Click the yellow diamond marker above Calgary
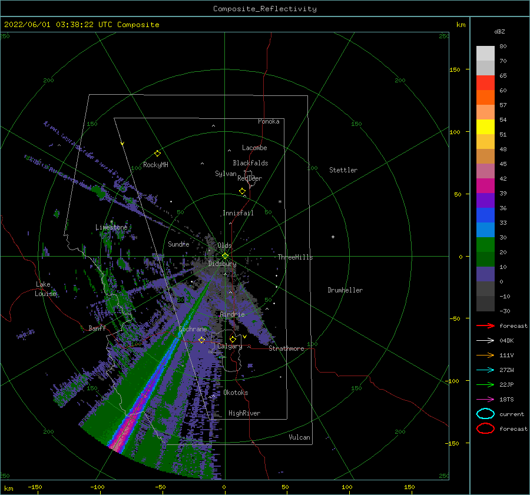 [x=233, y=339]
